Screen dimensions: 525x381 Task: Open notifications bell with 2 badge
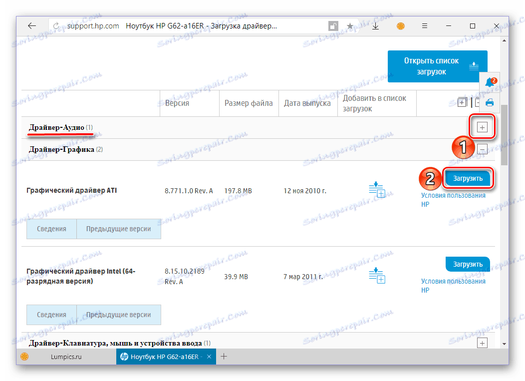tap(490, 81)
